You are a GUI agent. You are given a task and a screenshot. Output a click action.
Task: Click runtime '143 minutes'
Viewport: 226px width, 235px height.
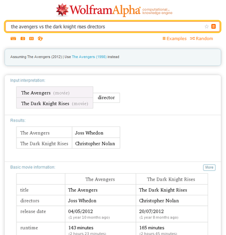tap(81, 228)
